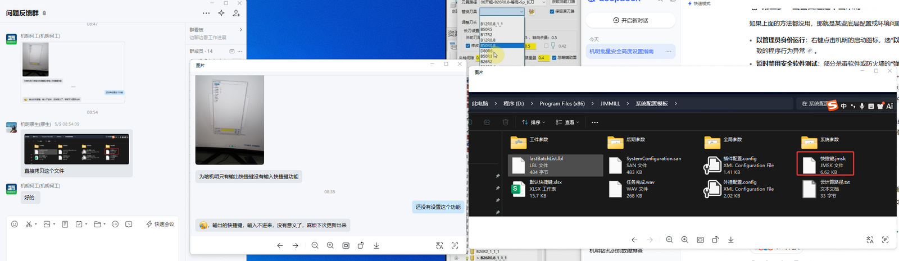Select B26R2 in the tool dropdown list
The width and height of the screenshot is (899, 261).
pyautogui.click(x=502, y=61)
